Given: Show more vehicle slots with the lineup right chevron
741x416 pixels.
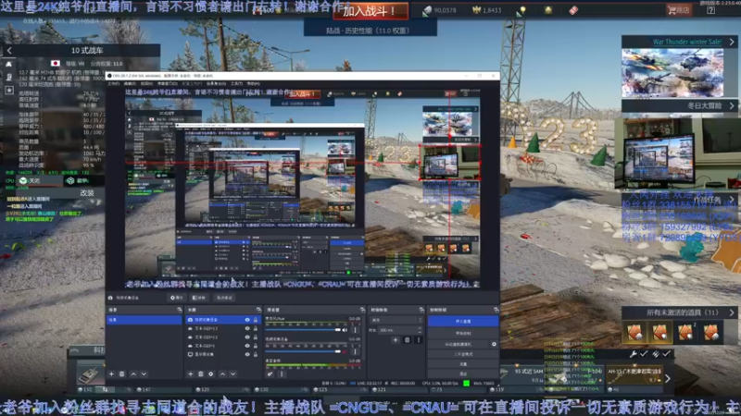Looking at the screenshot, I should pyautogui.click(x=667, y=378).
